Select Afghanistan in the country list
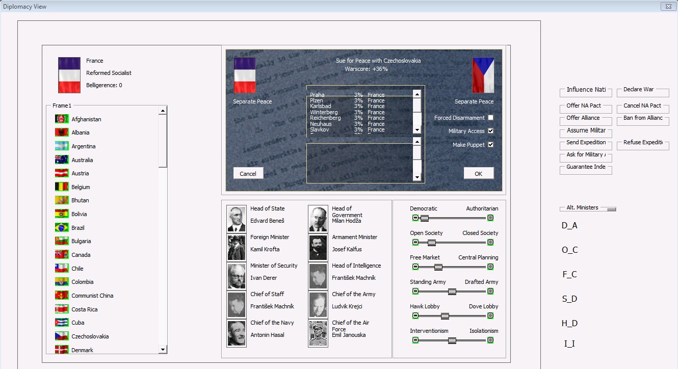 click(86, 119)
